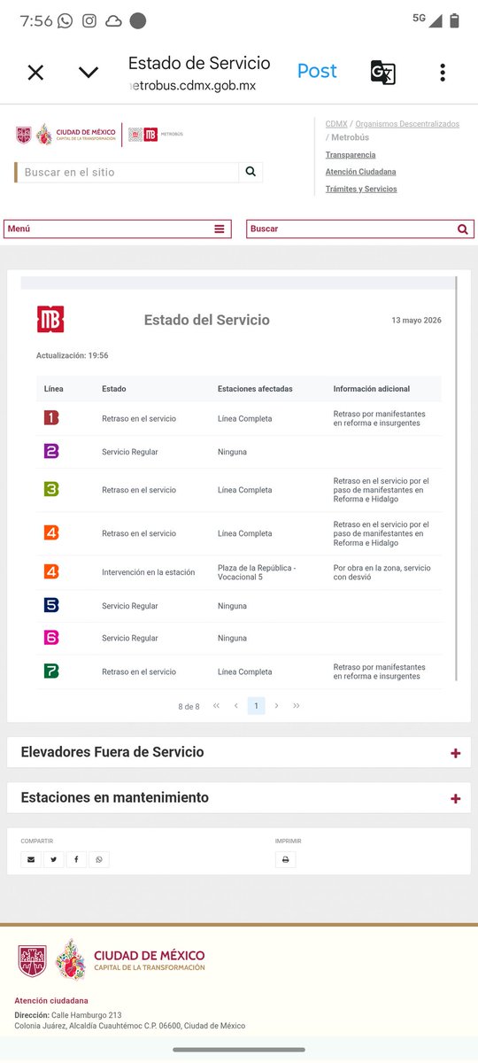Screen dimensions: 478x1063
Task: Click 'Intervención en la estación' status
Action: (x=148, y=572)
